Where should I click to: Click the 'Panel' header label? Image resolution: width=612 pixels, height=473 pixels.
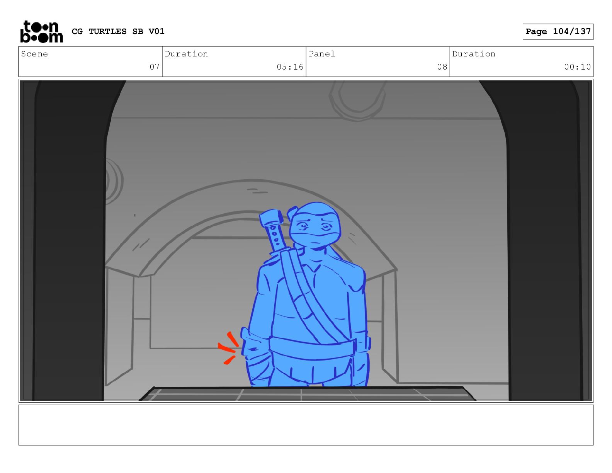[322, 54]
